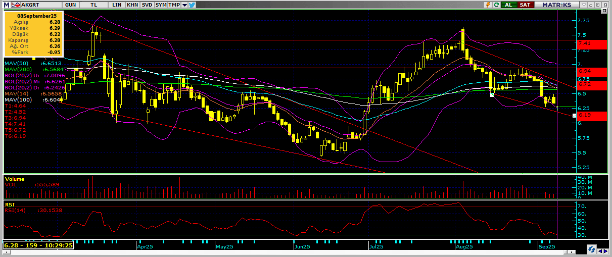Click the AKGRT symbol field
612x257 pixels.
(x=37, y=5)
